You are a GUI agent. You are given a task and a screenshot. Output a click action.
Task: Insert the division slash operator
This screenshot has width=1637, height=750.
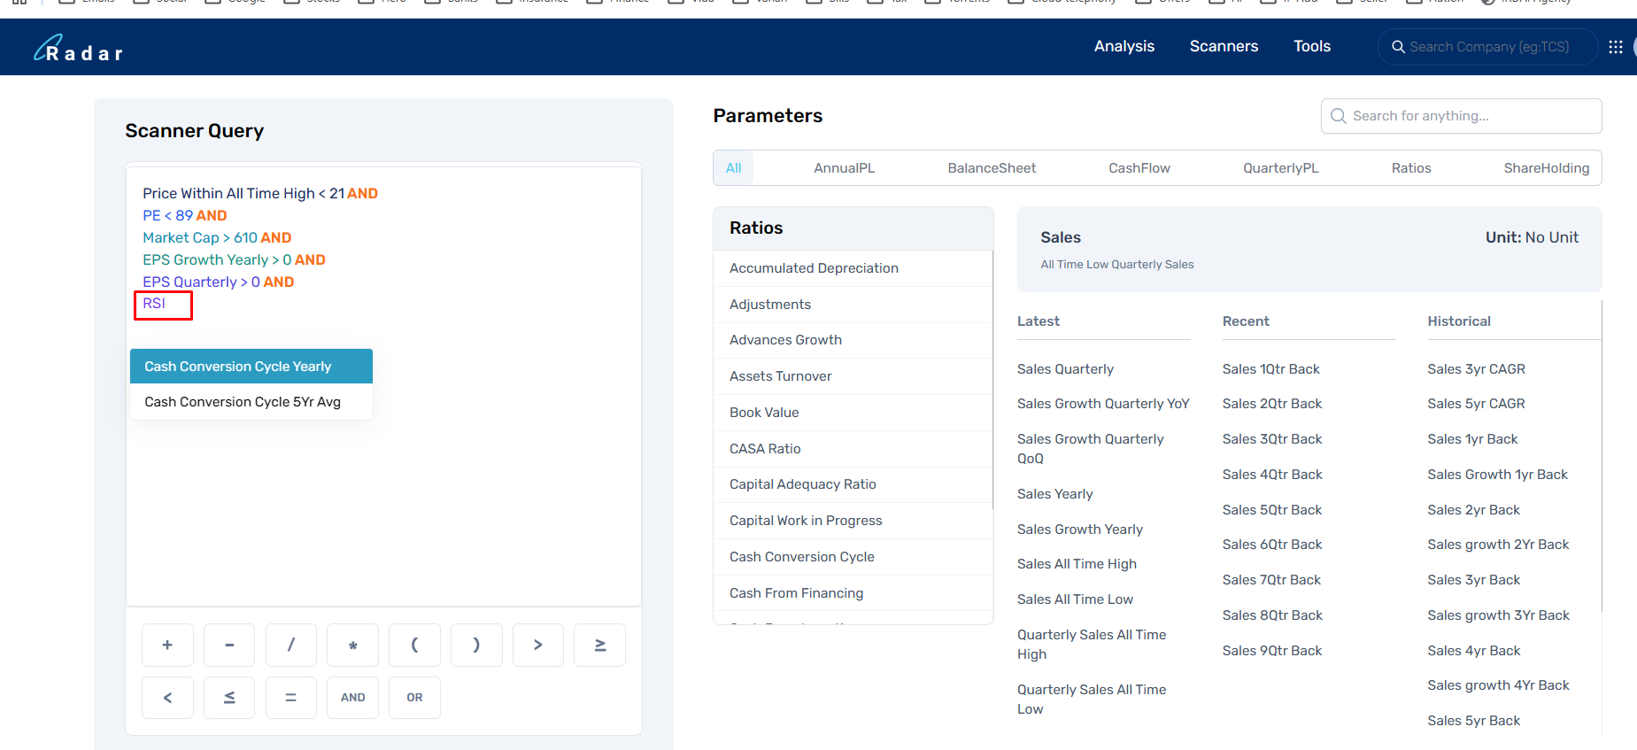click(x=290, y=645)
